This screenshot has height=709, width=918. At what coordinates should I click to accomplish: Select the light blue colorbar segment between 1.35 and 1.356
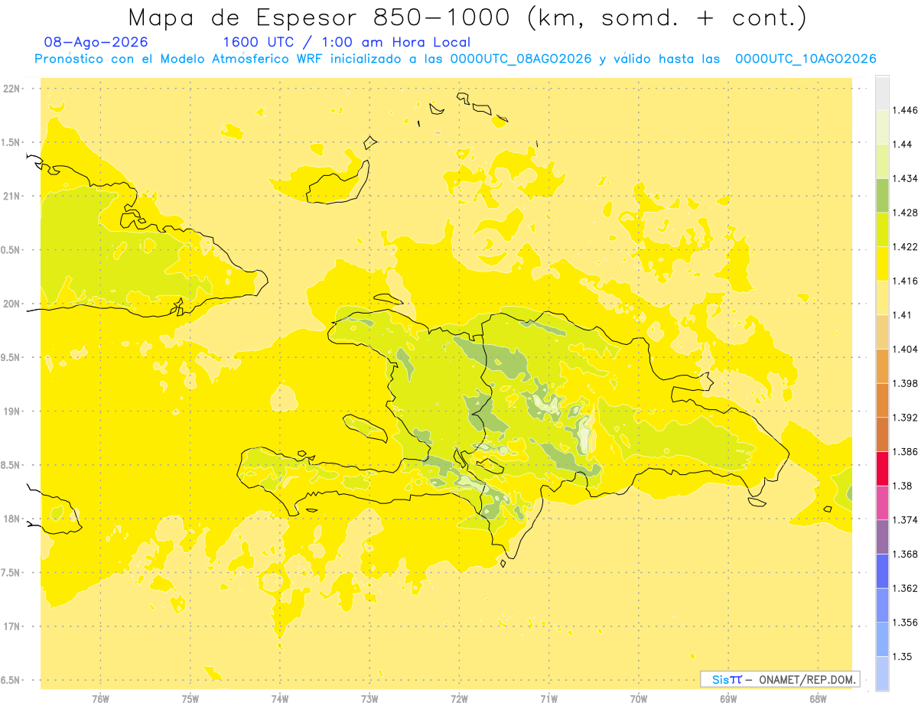882,639
